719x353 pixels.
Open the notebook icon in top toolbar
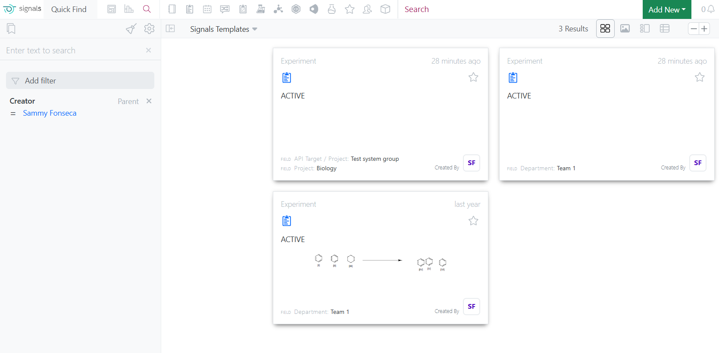pos(172,9)
